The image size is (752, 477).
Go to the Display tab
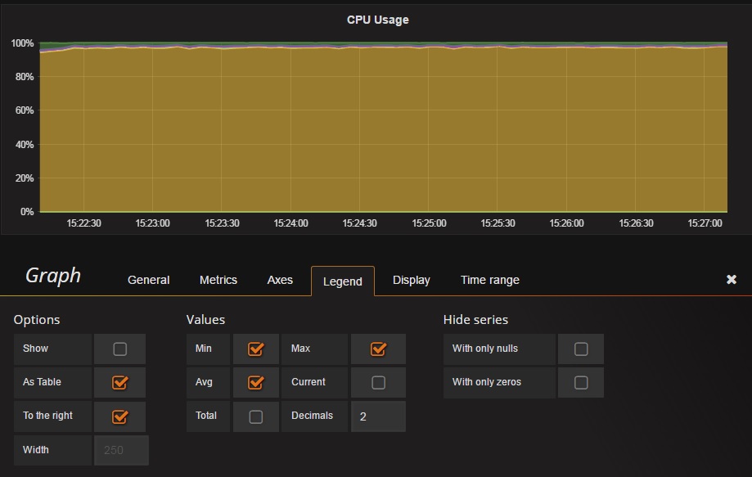(x=411, y=280)
